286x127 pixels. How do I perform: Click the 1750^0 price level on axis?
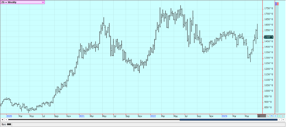pyautogui.click(x=268, y=8)
